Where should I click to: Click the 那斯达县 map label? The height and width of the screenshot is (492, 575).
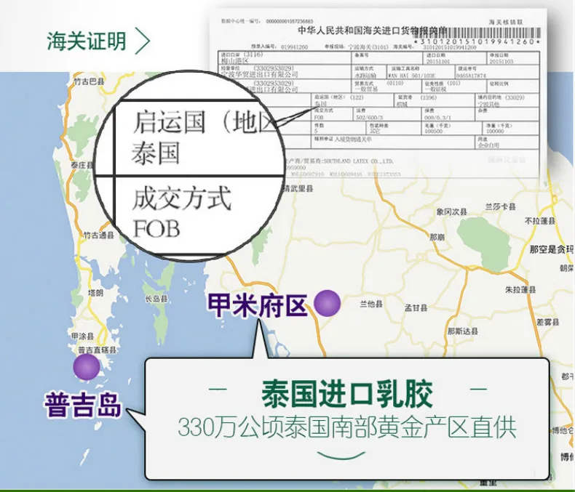point(463,331)
